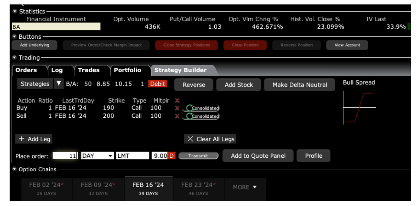Click the LMT order type field
Image resolution: width=417 pixels, height=206 pixels.
(133, 156)
